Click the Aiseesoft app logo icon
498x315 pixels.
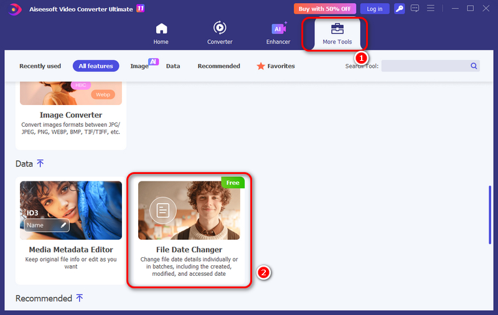tap(14, 9)
